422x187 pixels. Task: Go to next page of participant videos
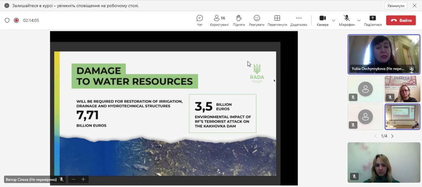tap(392, 136)
